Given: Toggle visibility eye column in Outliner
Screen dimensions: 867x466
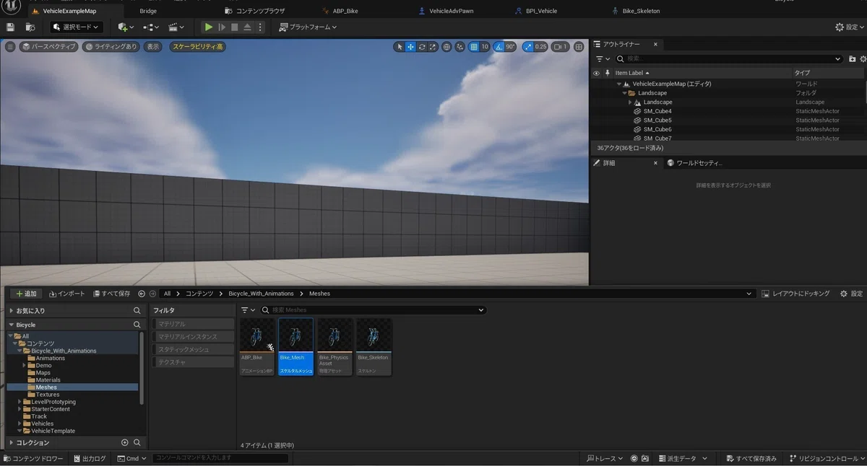Looking at the screenshot, I should click(596, 73).
